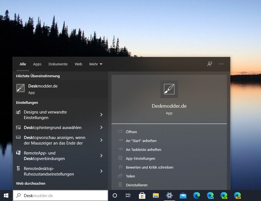261x201 pixels.
Task: Switch to the Dokumente tab
Action: [x=58, y=64]
